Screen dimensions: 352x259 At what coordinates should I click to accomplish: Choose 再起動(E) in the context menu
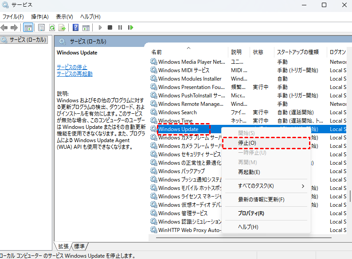tap(266, 172)
